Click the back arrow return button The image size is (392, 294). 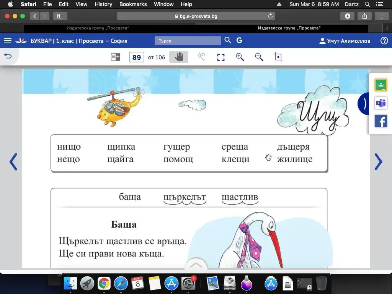click(x=8, y=56)
